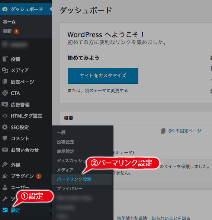The image size is (212, 220).
Task: Click the お問い合わせ envelope icon
Action: tap(5, 150)
